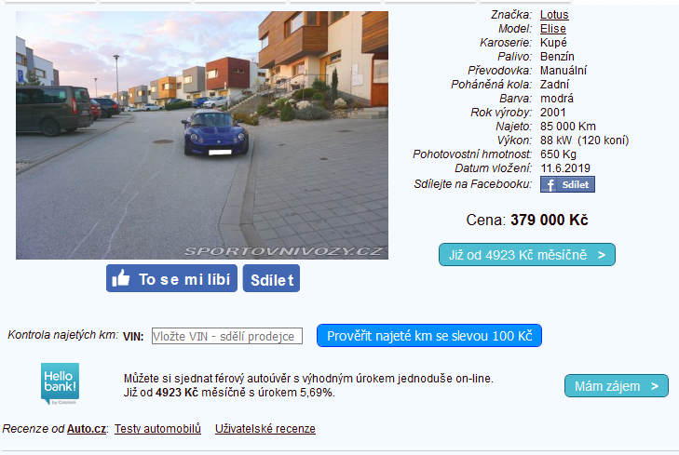This screenshot has height=455, width=679.
Task: Share via the small Facebook Sdílet button
Action: pos(567,184)
